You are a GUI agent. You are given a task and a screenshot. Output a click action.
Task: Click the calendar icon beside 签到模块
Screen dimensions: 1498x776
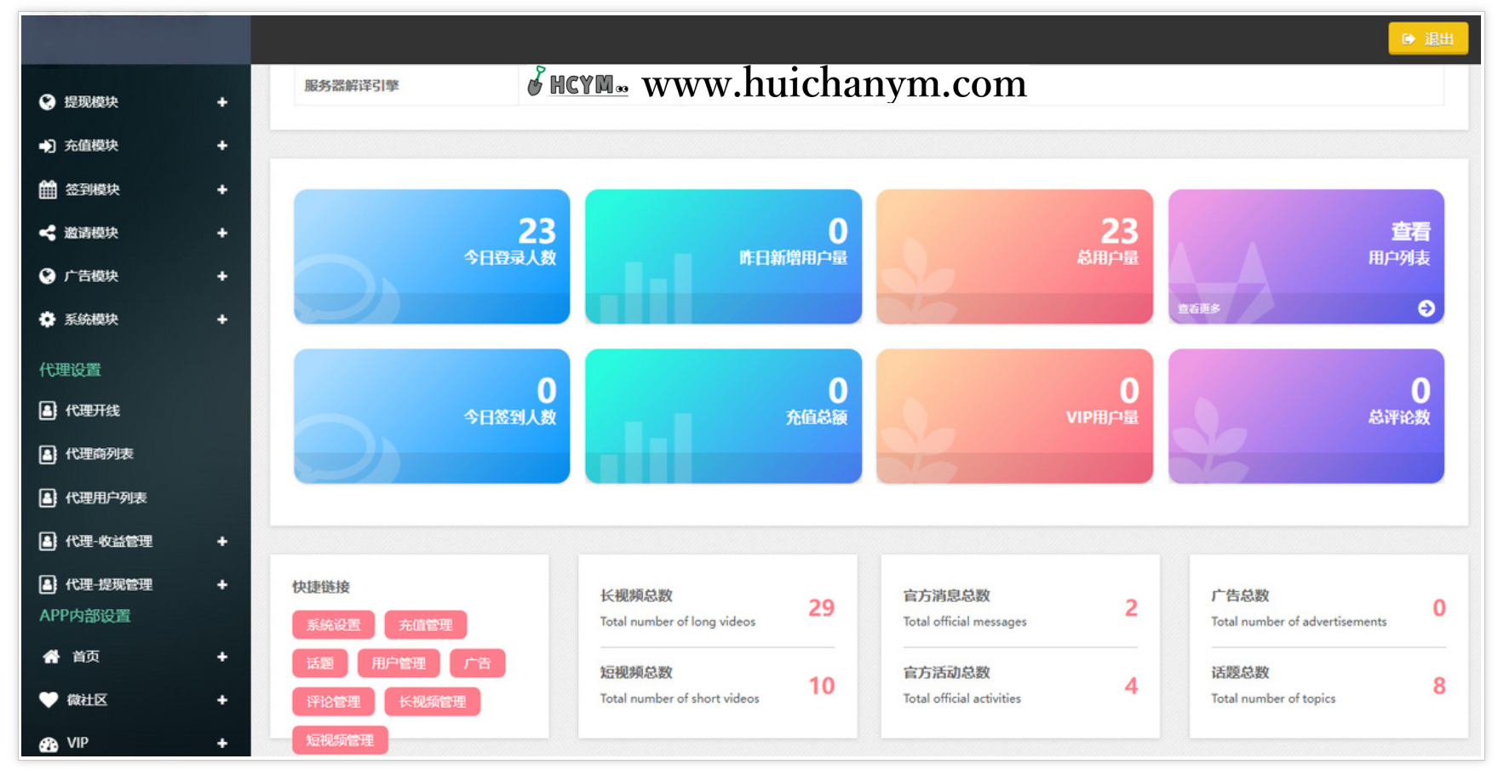[x=45, y=189]
